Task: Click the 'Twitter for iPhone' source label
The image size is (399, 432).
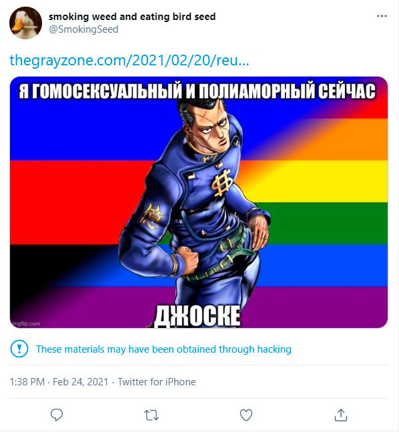Action: 157,382
